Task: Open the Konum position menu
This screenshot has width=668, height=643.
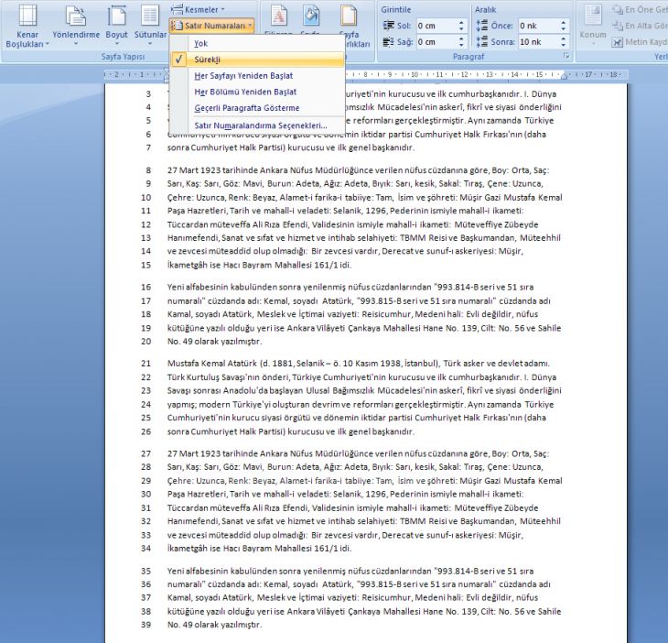Action: (593, 27)
